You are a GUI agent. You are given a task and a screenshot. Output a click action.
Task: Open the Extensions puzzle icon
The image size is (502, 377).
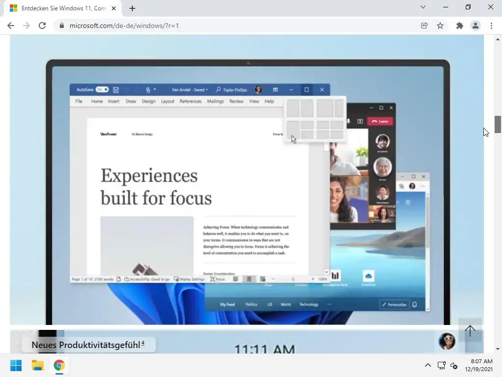coord(459,26)
